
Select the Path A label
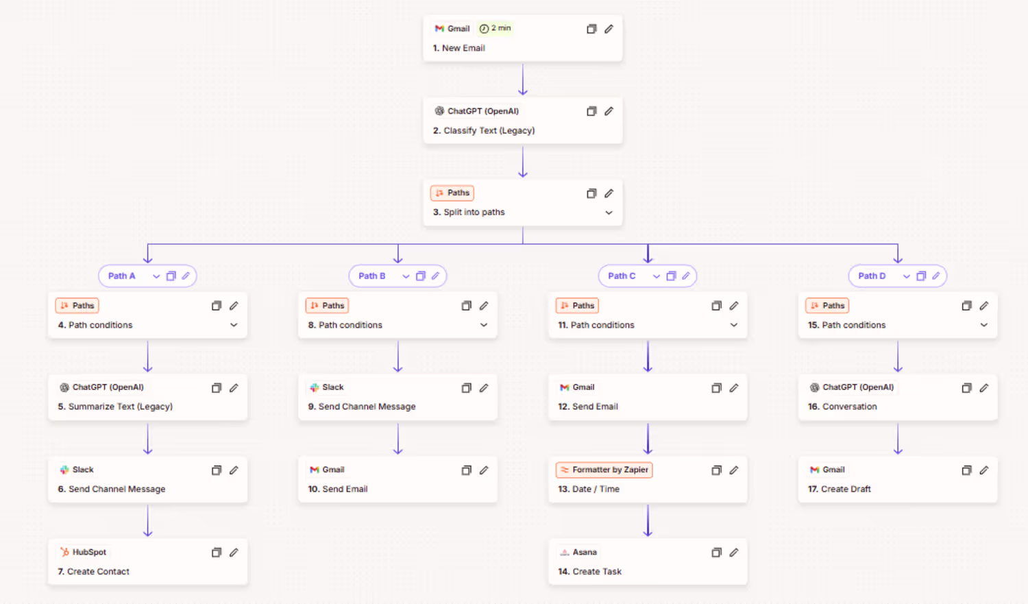coord(121,276)
